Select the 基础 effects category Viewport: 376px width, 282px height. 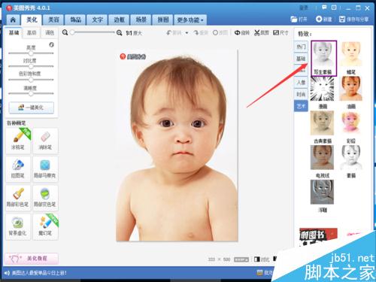pos(301,59)
